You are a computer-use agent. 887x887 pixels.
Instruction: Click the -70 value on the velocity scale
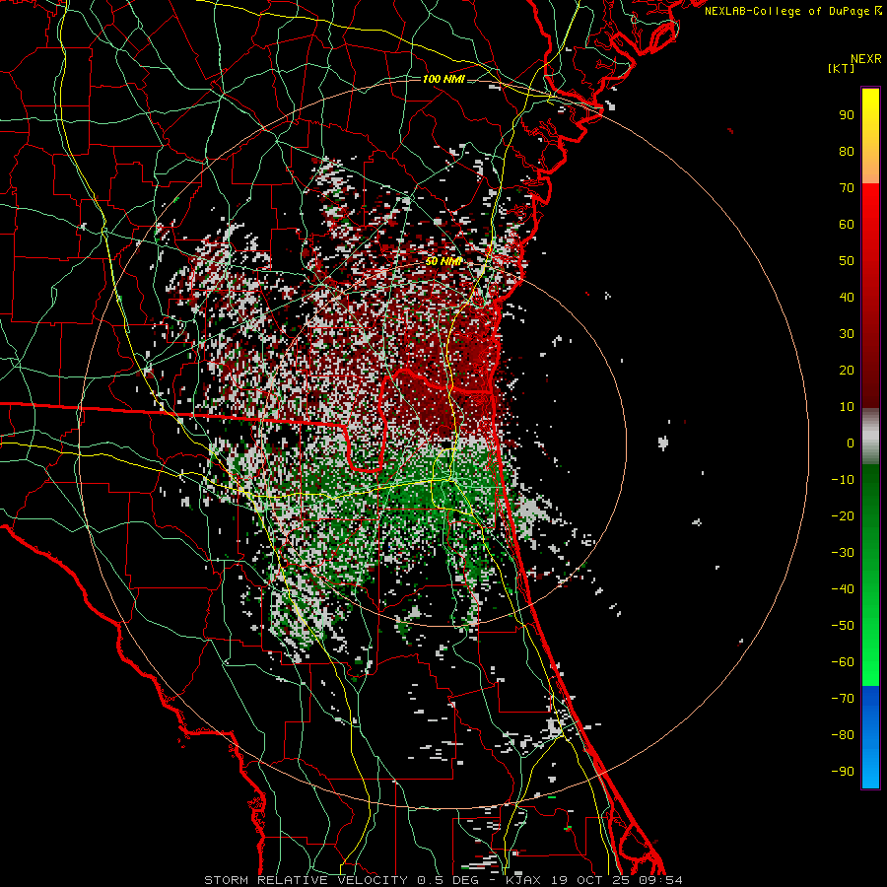pyautogui.click(x=843, y=699)
